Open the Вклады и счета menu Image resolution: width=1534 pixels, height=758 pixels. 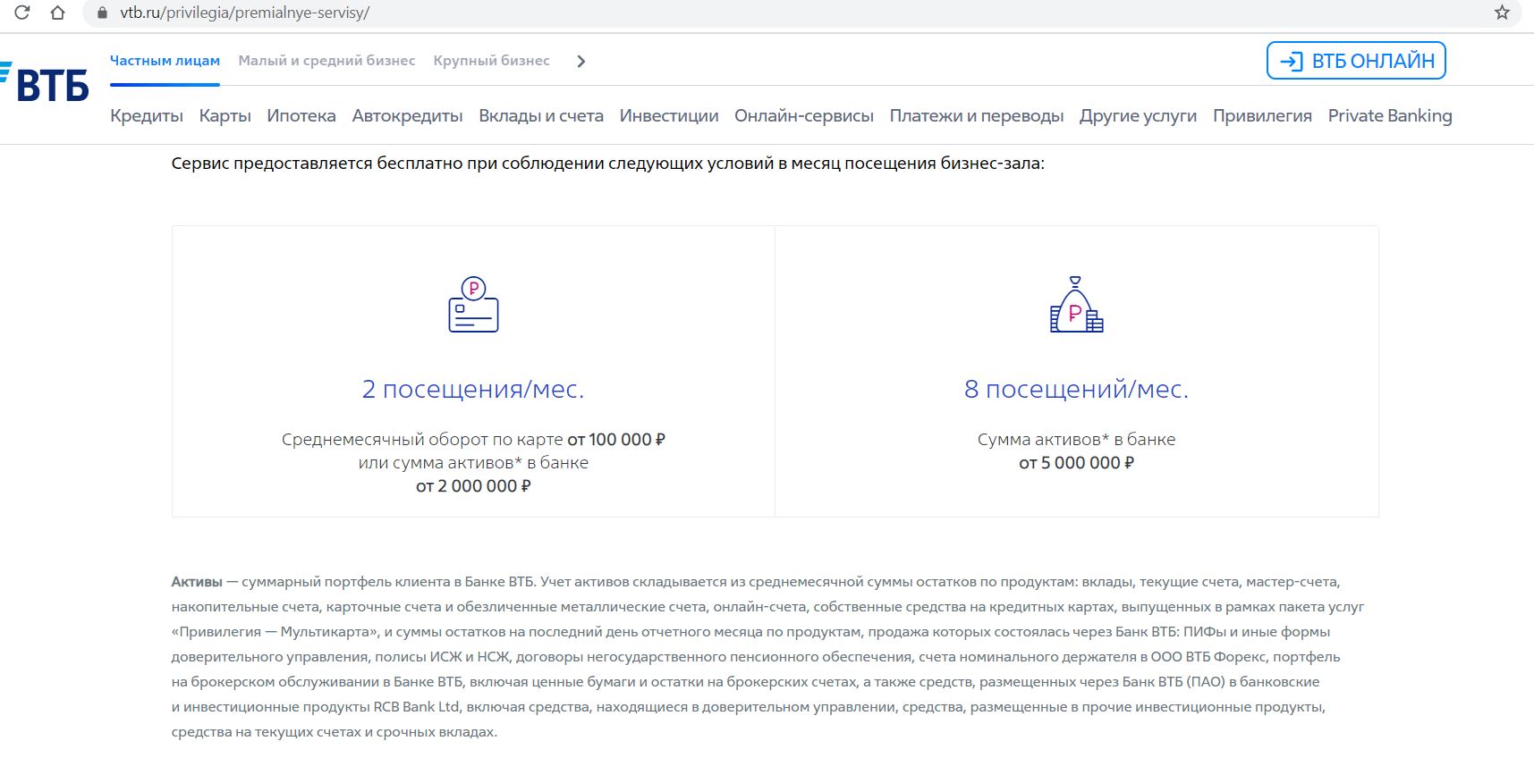(x=541, y=115)
